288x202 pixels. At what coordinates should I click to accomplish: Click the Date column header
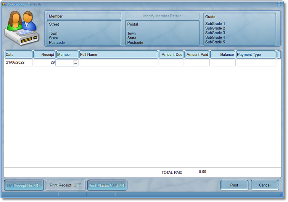coord(18,55)
